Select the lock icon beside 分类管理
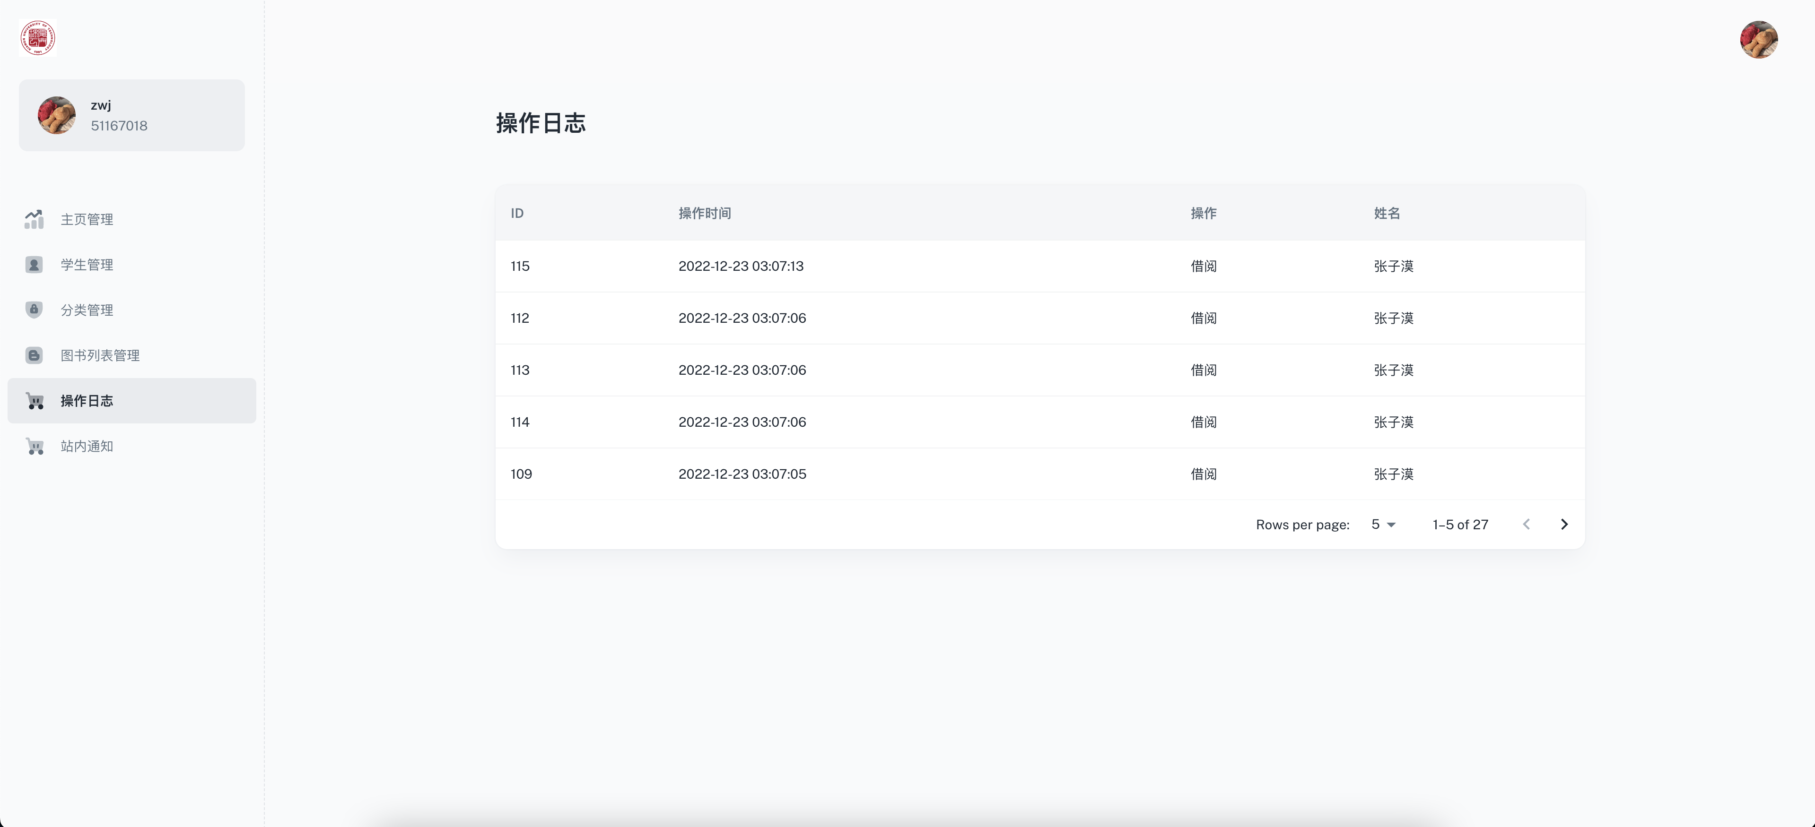1815x827 pixels. (34, 310)
